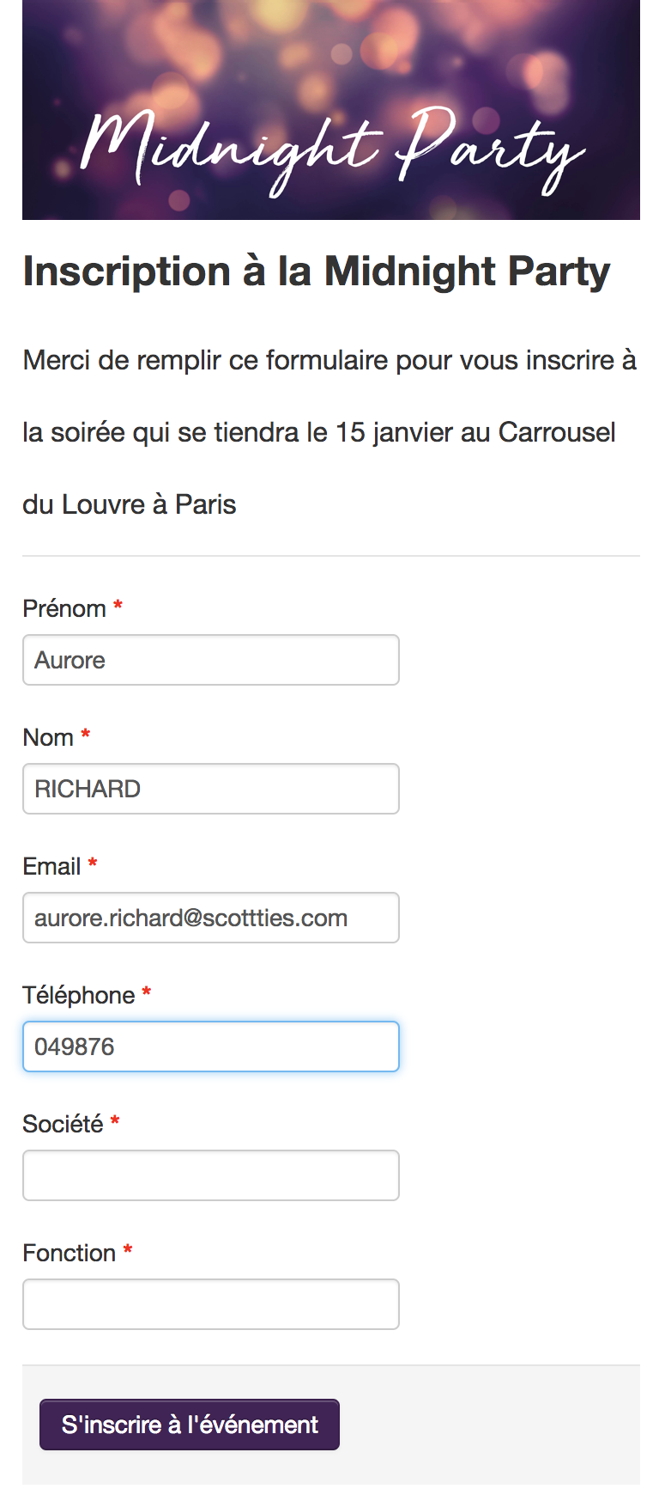This screenshot has height=1495, width=659.
Task: Click the Email field label
Action: click(51, 866)
